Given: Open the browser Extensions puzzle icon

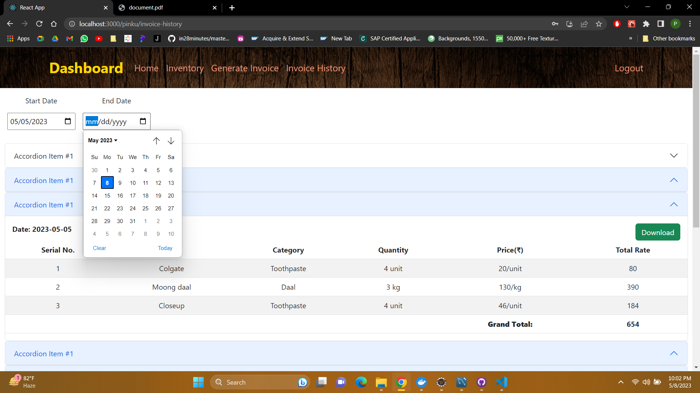Looking at the screenshot, I should [x=646, y=24].
